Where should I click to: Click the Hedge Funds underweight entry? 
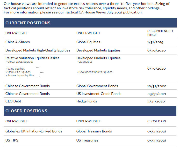click(x=87, y=101)
